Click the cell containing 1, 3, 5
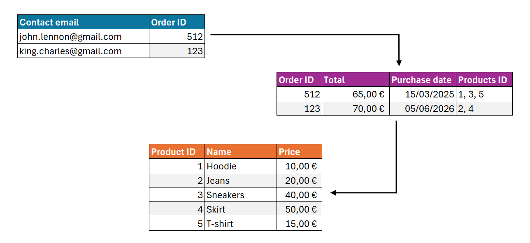Image resolution: width=530 pixels, height=243 pixels. point(484,94)
